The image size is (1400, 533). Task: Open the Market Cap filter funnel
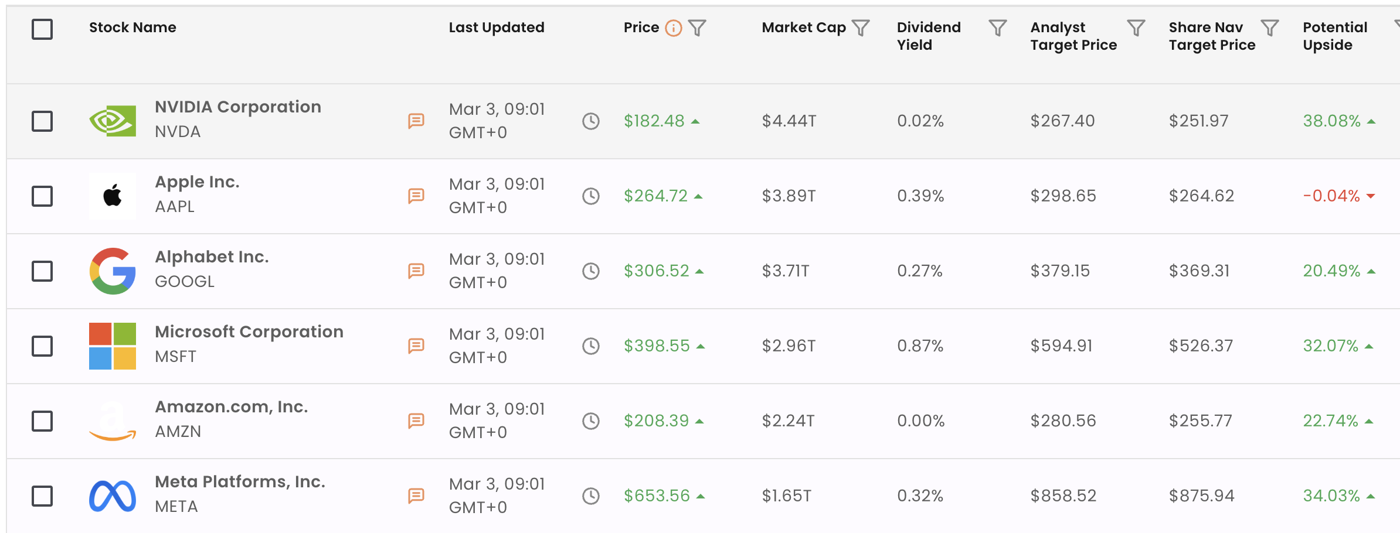861,27
